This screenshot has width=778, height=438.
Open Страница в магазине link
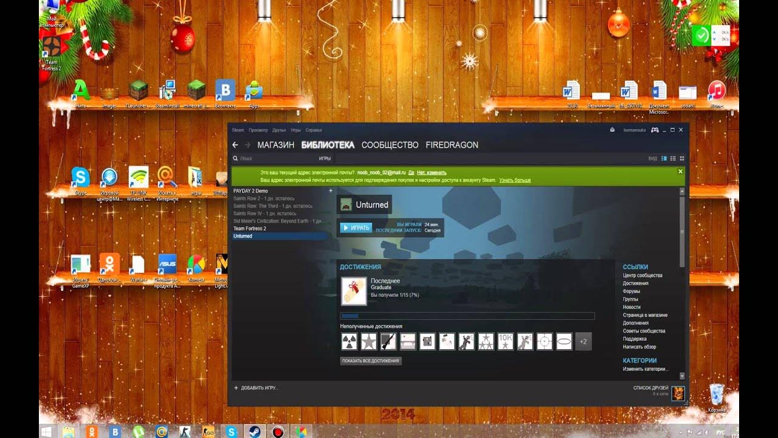click(645, 315)
